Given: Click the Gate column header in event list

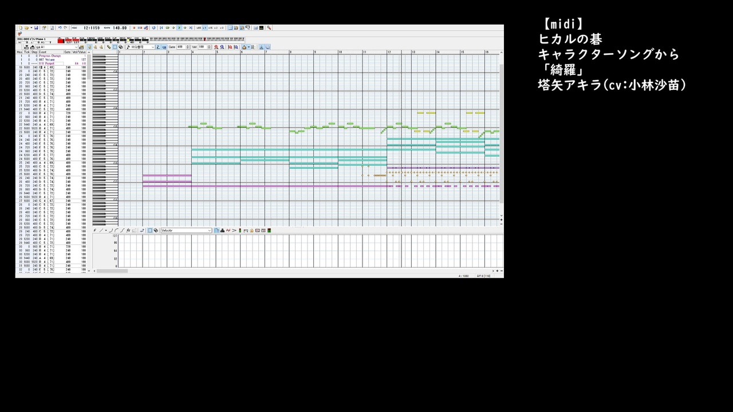Looking at the screenshot, I should coord(68,52).
